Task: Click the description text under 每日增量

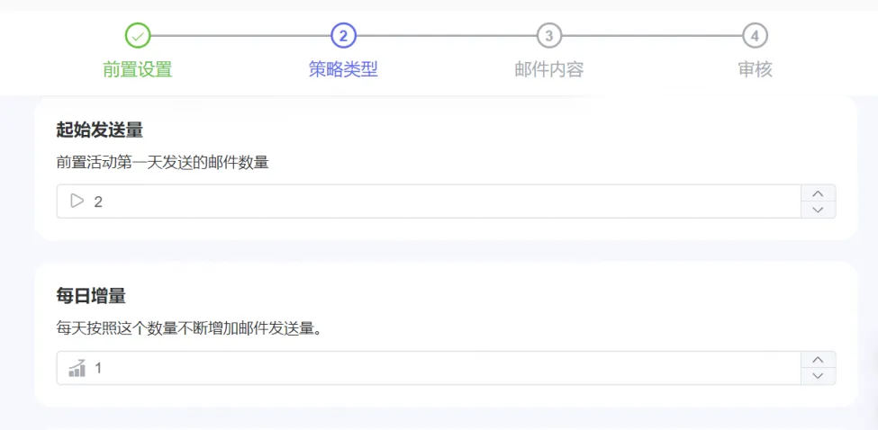Action: pos(189,328)
